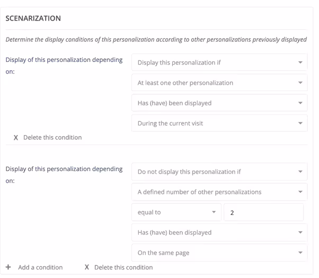The width and height of the screenshot is (319, 278).
Task: Click "Delete this condition" text under second condition
Action: point(123,267)
